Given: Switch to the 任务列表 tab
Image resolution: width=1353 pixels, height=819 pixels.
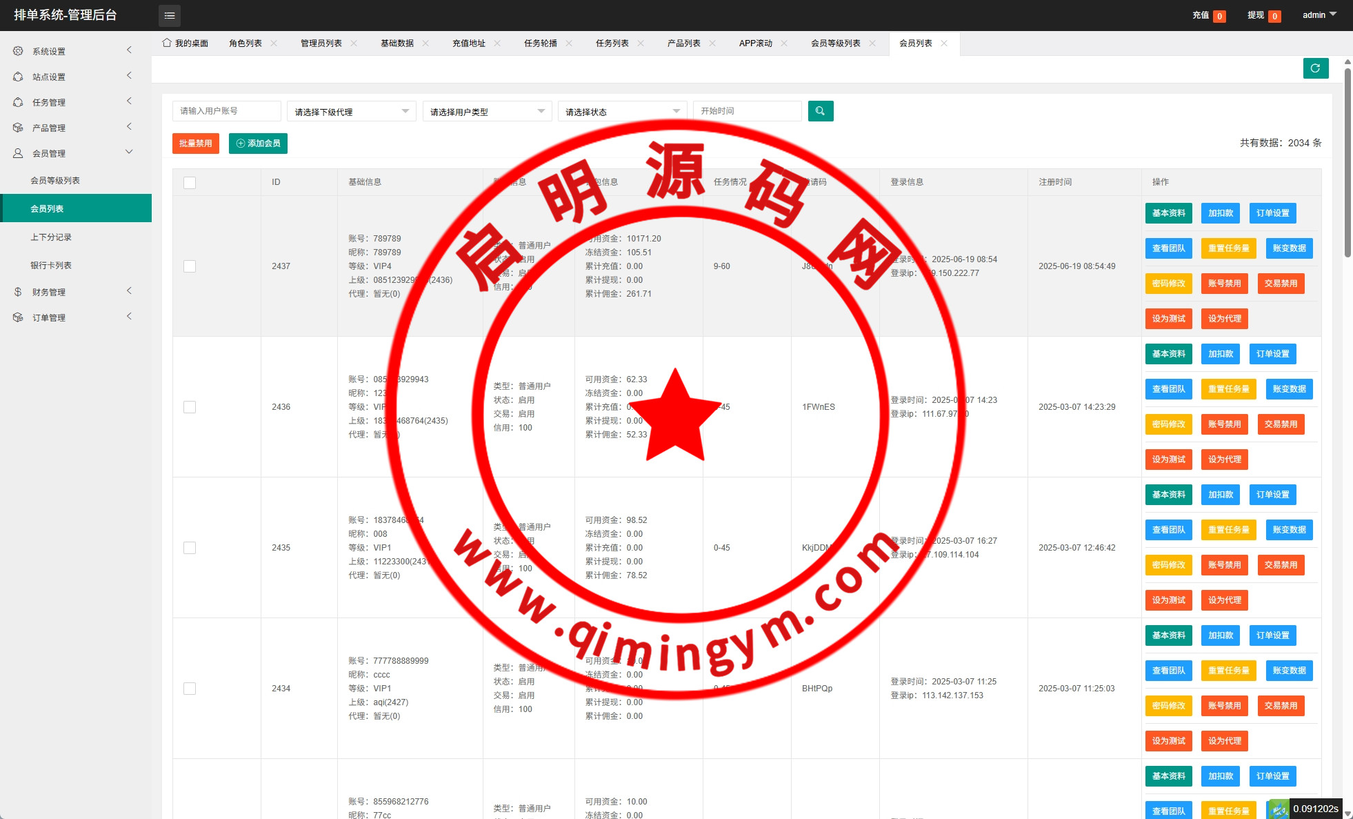Looking at the screenshot, I should click(x=612, y=43).
